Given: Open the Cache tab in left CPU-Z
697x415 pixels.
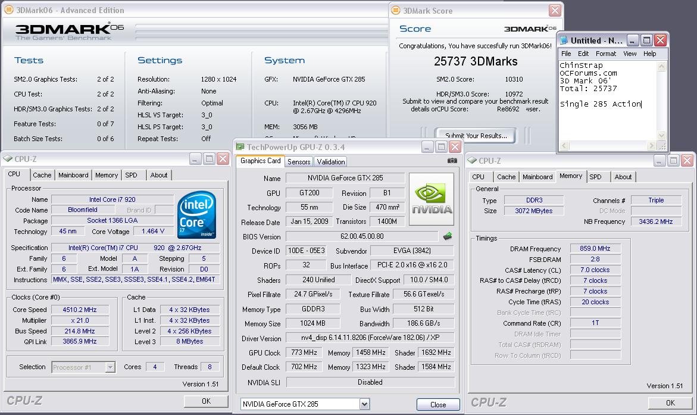Looking at the screenshot, I should click(x=42, y=175).
